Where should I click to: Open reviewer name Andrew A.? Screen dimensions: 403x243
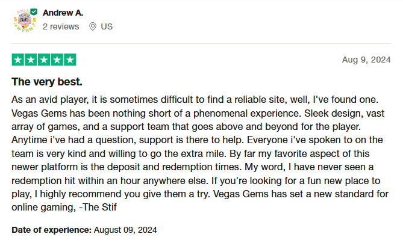(x=63, y=13)
